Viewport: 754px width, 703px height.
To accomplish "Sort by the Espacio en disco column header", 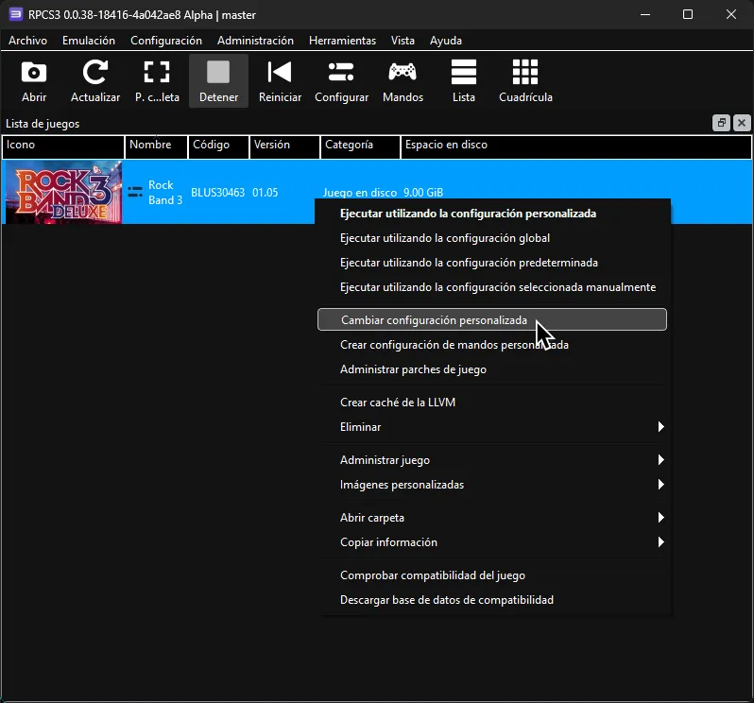I will point(575,146).
